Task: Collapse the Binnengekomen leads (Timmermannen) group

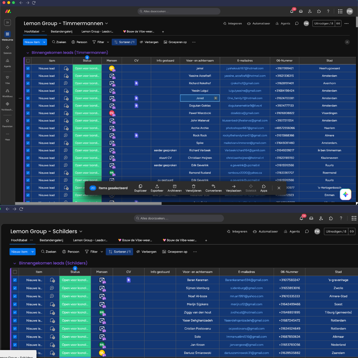Action: 28,53
